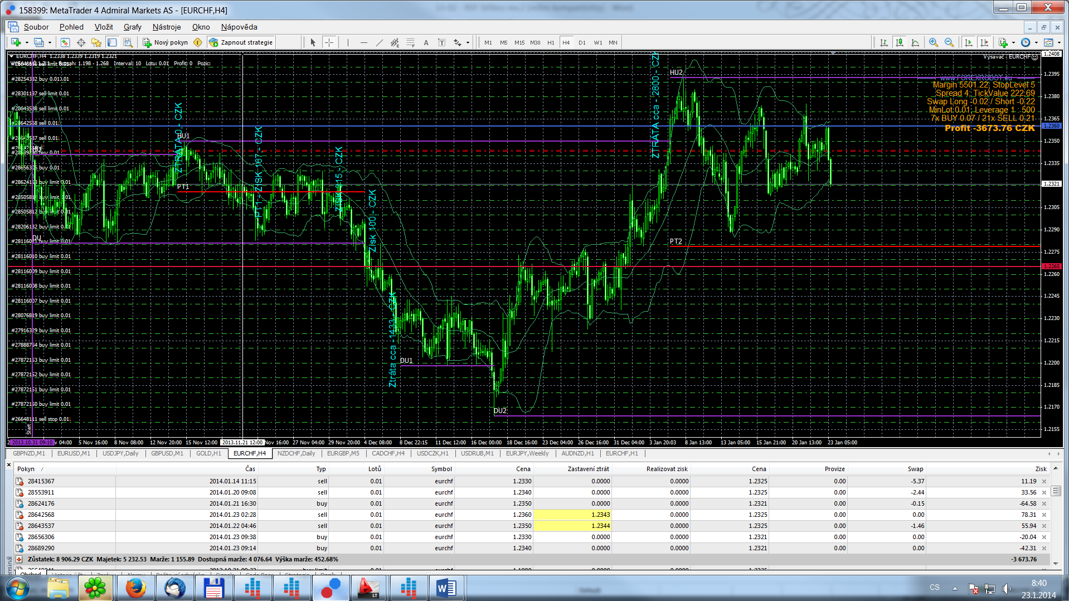This screenshot has height=601, width=1069.
Task: Expand the periods dropdown arrow
Action: [x=1036, y=42]
